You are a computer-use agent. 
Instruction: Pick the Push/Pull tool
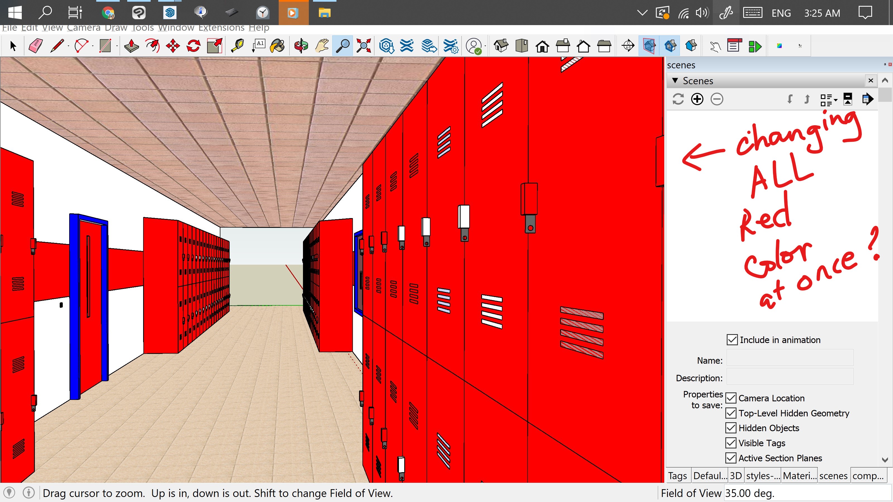pyautogui.click(x=131, y=46)
